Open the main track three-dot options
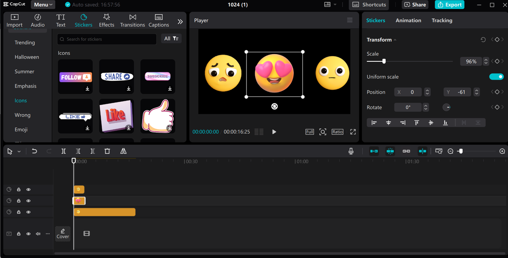 (48, 234)
